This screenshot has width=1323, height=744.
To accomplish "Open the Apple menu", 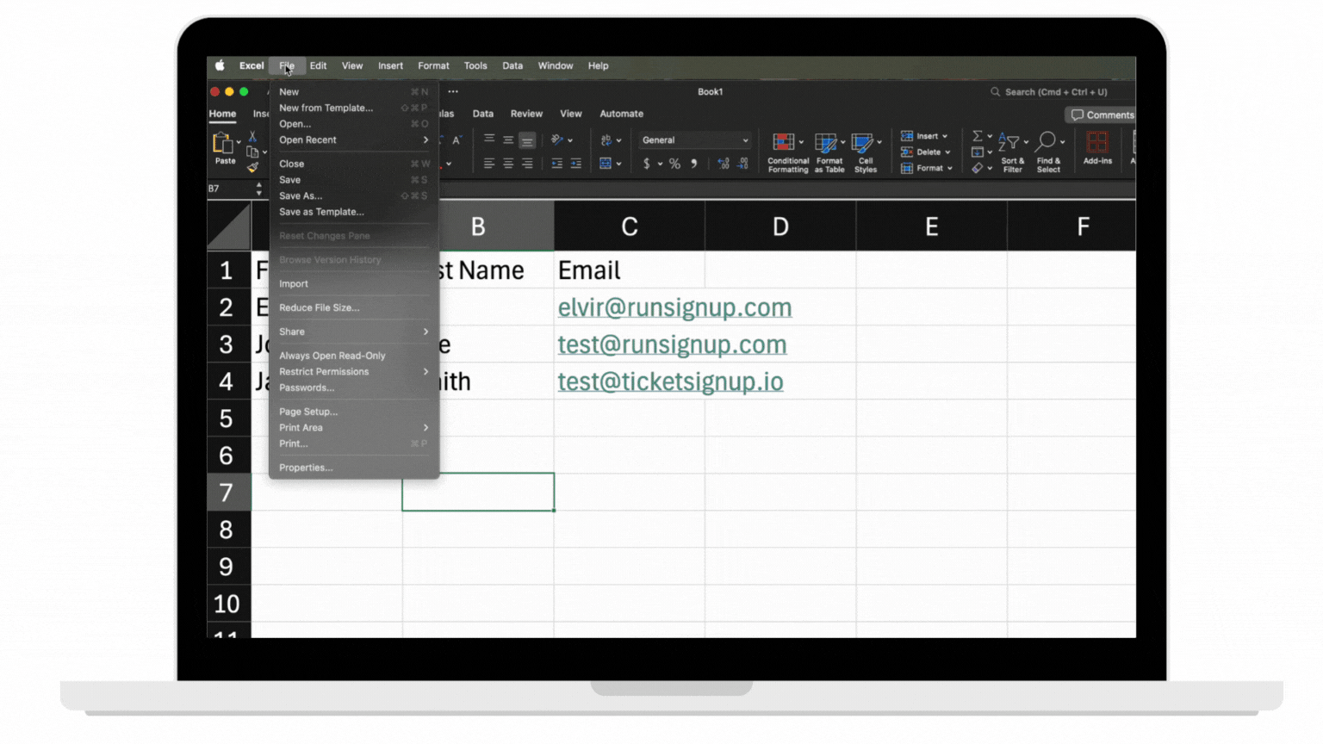I will coord(220,65).
